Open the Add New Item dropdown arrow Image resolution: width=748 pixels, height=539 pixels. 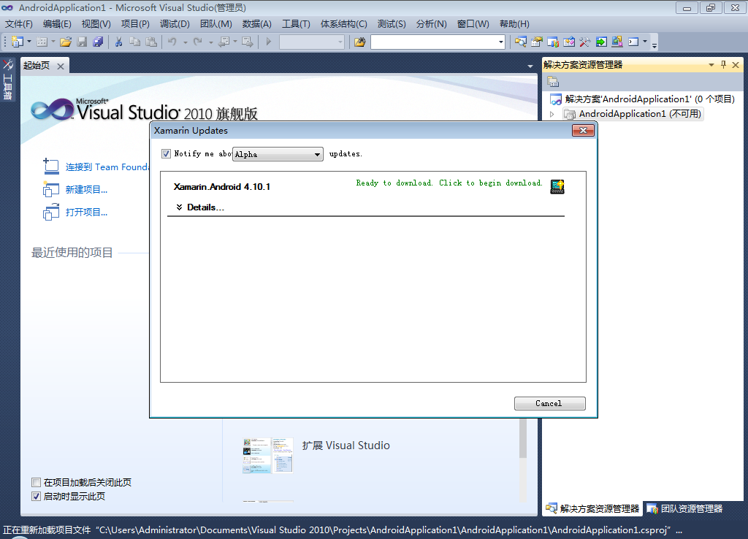click(53, 42)
